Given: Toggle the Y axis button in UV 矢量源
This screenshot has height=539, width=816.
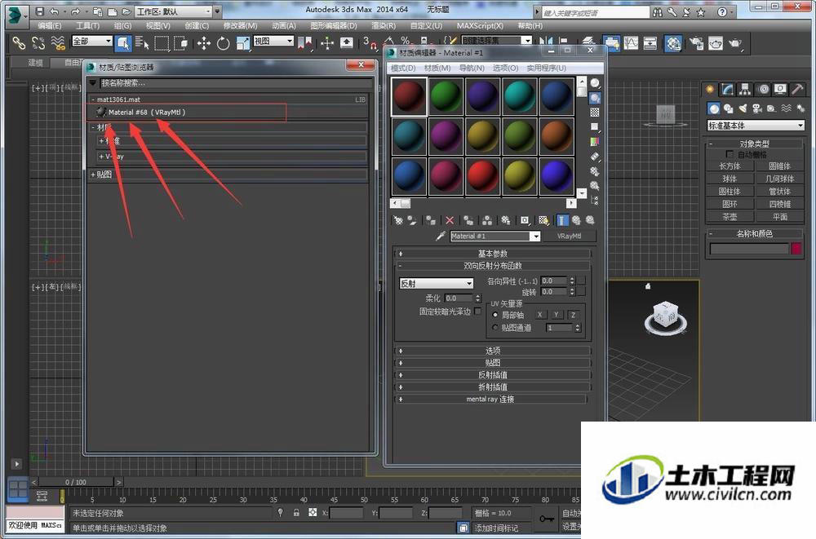Looking at the screenshot, I should pyautogui.click(x=557, y=315).
